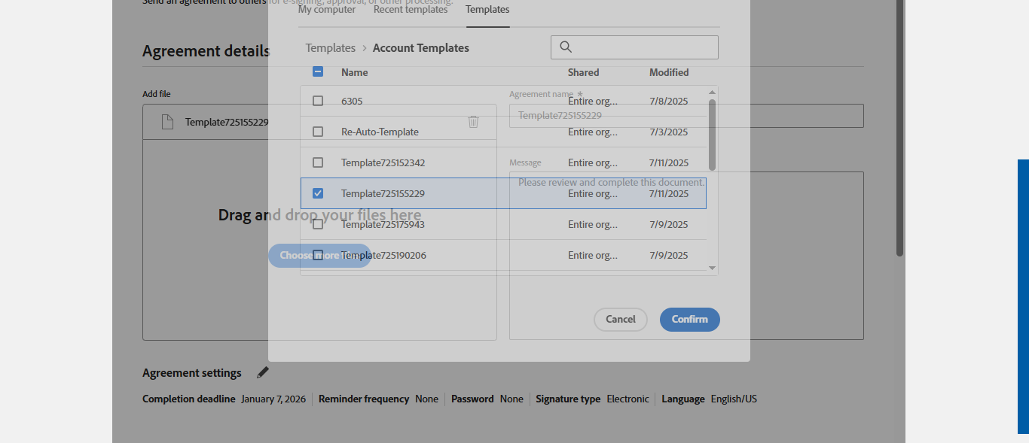This screenshot has height=443, width=1029.
Task: Click the Signature type Electronic setting
Action: 627,399
